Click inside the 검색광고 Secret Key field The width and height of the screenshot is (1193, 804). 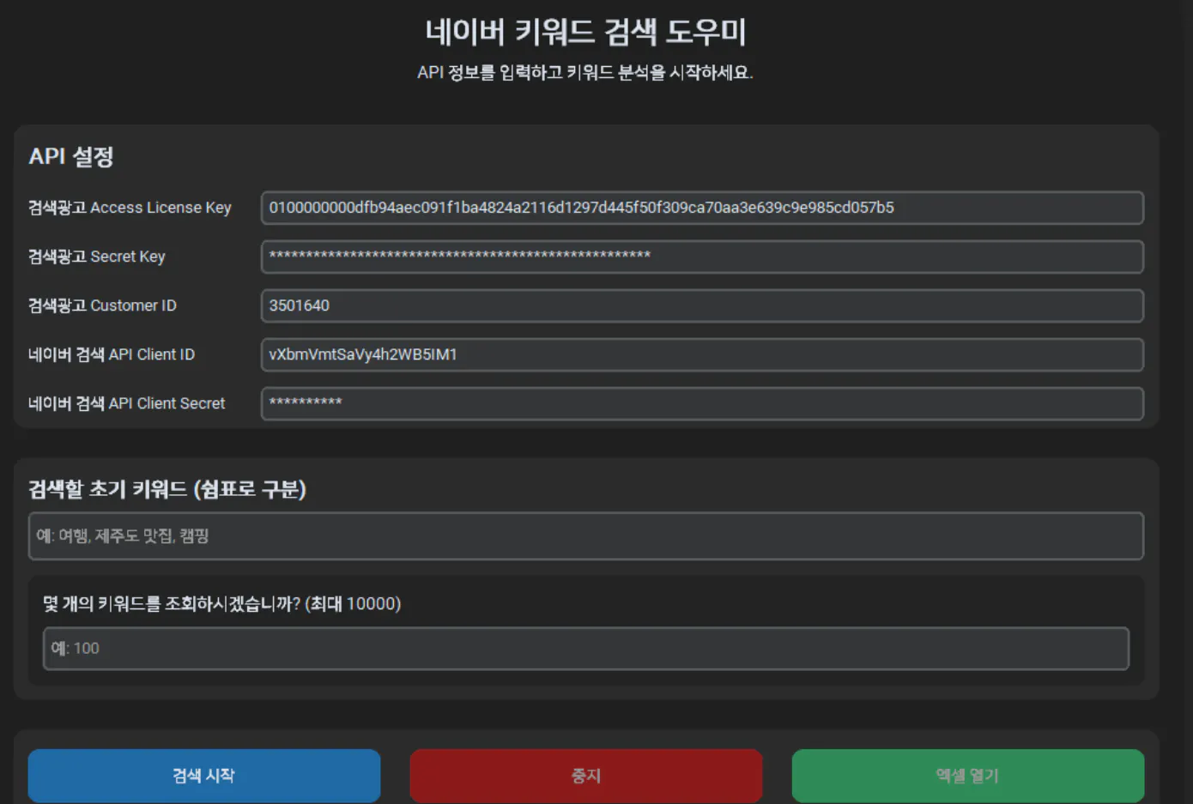click(702, 257)
